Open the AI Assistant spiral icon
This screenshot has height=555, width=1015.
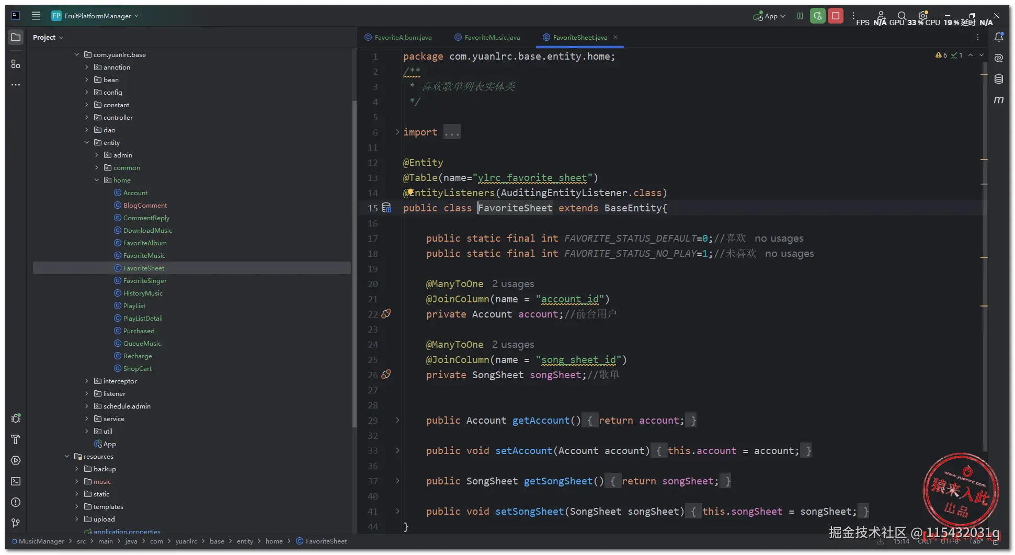999,58
